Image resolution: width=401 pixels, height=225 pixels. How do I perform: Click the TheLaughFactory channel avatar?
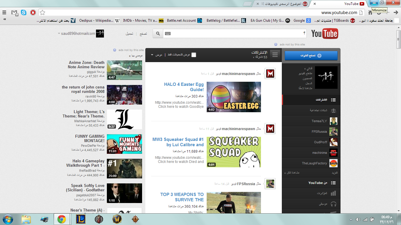[x=333, y=163]
